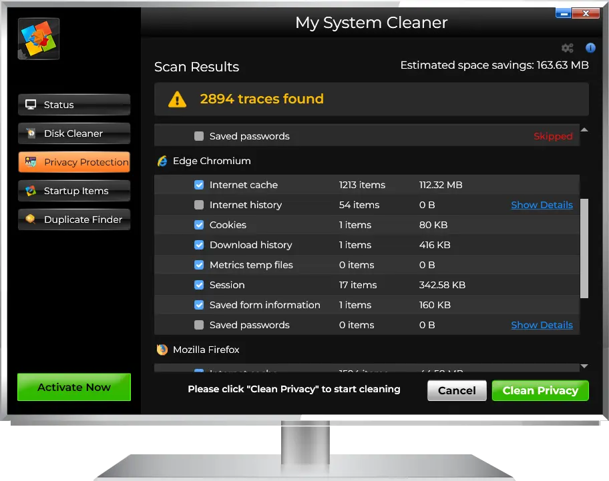Image resolution: width=609 pixels, height=481 pixels.
Task: Click the Mozilla Firefox browser icon
Action: [162, 350]
